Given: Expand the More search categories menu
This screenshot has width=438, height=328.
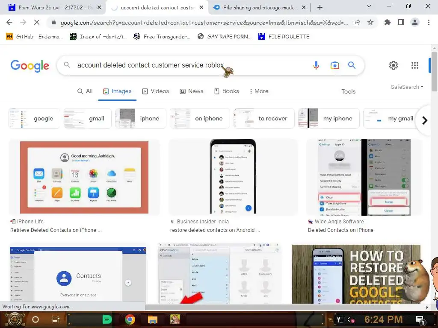Looking at the screenshot, I should tap(259, 91).
